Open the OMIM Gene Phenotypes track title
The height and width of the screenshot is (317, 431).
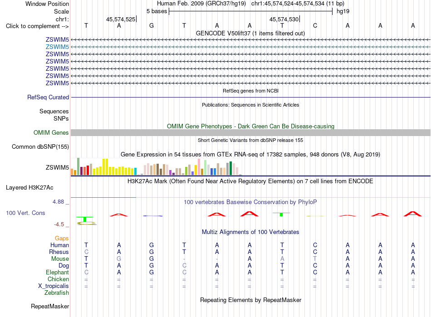250,126
